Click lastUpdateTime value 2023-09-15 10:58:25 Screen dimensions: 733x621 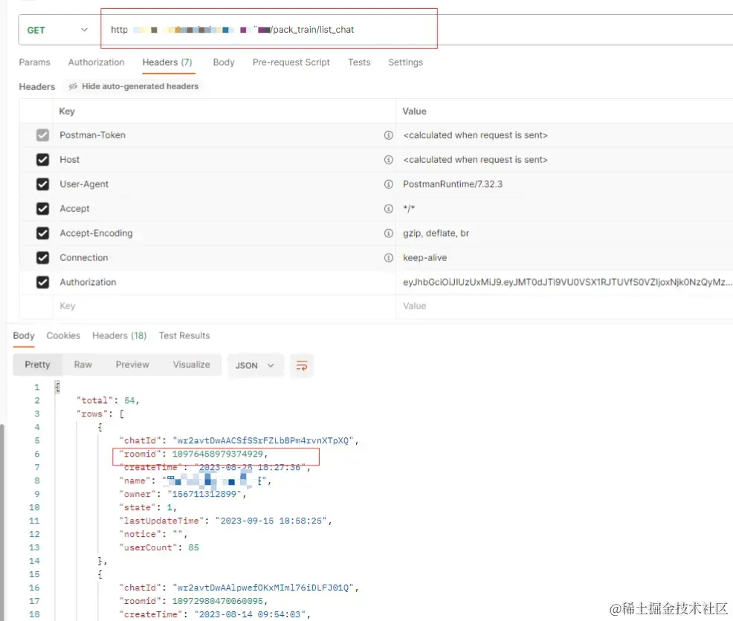click(x=271, y=521)
